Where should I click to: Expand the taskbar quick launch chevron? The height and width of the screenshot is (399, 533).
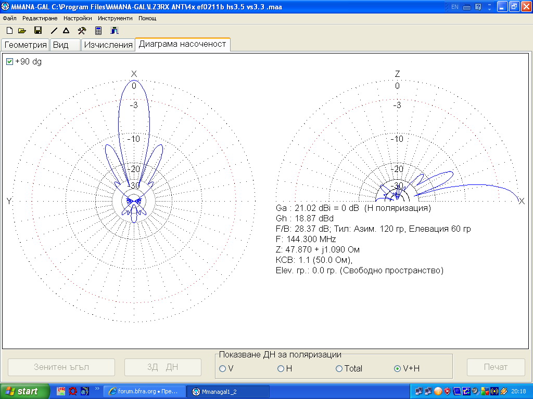[96, 388]
